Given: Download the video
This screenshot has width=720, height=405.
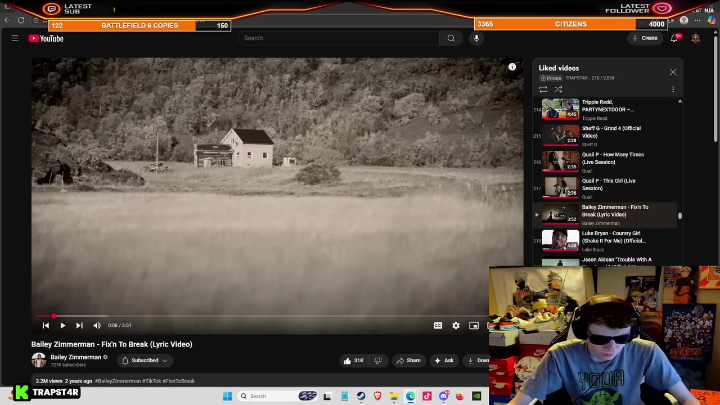Looking at the screenshot, I should tap(477, 361).
